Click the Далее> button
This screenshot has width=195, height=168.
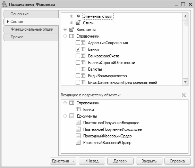[x=120, y=161]
